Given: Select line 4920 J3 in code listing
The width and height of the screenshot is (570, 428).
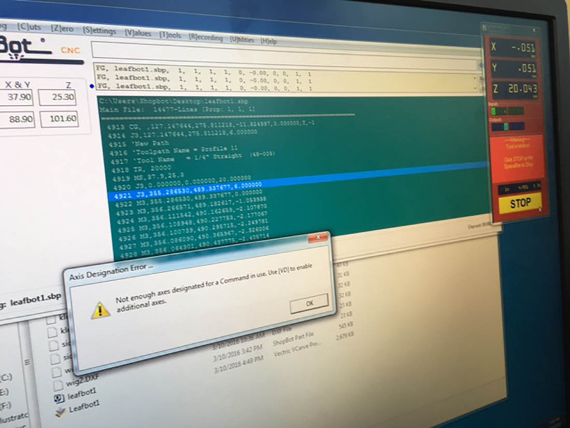Looking at the screenshot, I should pos(182,183).
